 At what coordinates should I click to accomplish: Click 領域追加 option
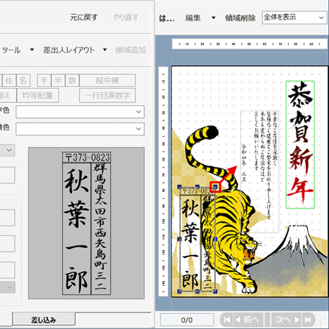point(130,50)
